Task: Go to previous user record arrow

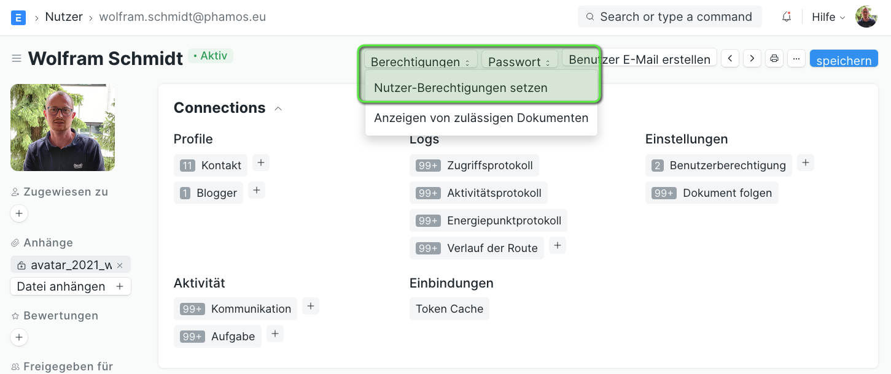Action: pos(730,59)
